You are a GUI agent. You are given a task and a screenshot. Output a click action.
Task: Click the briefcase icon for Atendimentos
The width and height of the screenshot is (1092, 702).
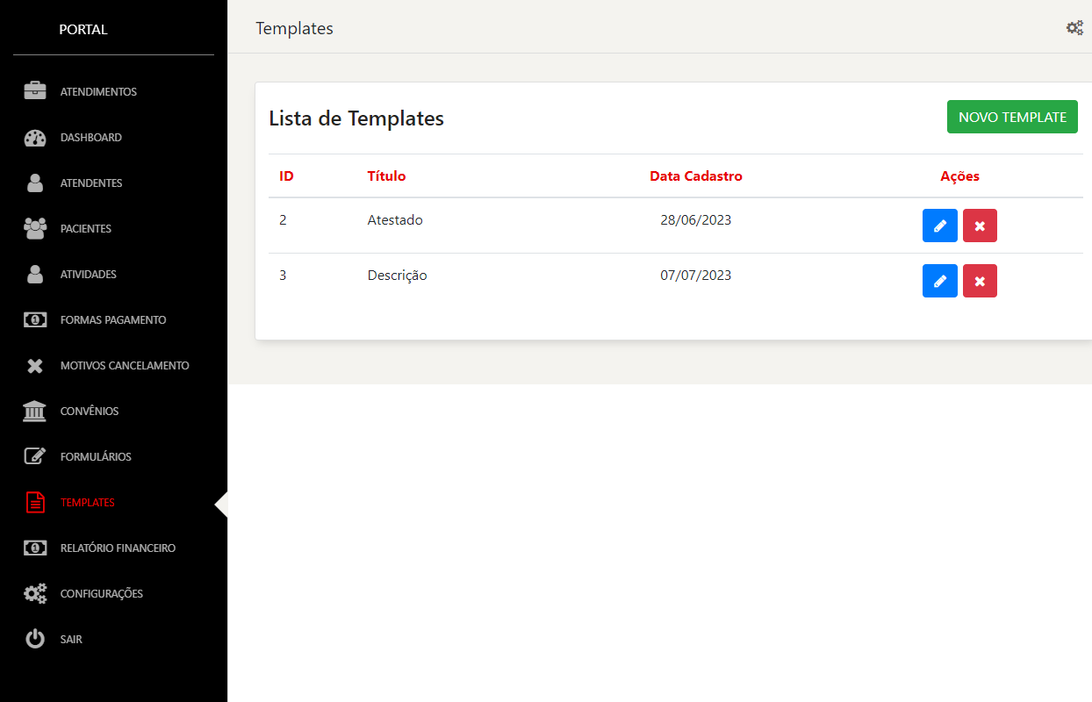[35, 91]
